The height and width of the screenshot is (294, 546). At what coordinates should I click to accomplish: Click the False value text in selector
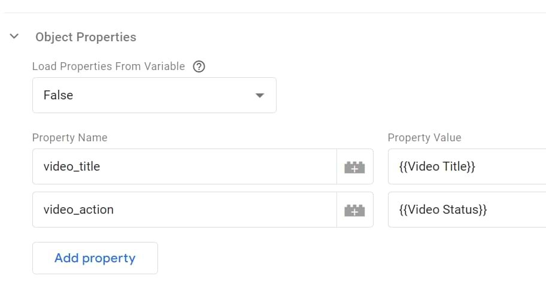click(58, 95)
